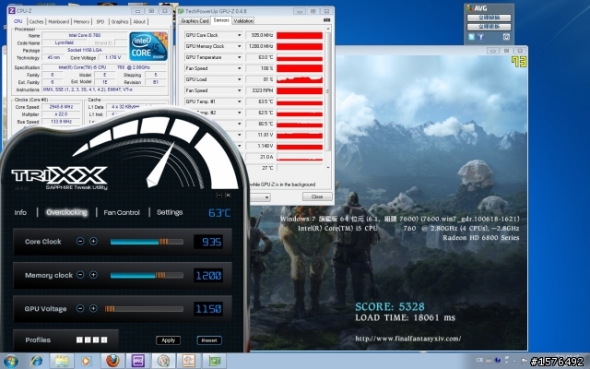
Task: Click the Memory clock value field 1200
Action: point(208,275)
